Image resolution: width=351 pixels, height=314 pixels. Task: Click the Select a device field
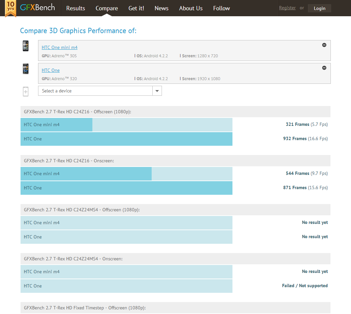100,91
